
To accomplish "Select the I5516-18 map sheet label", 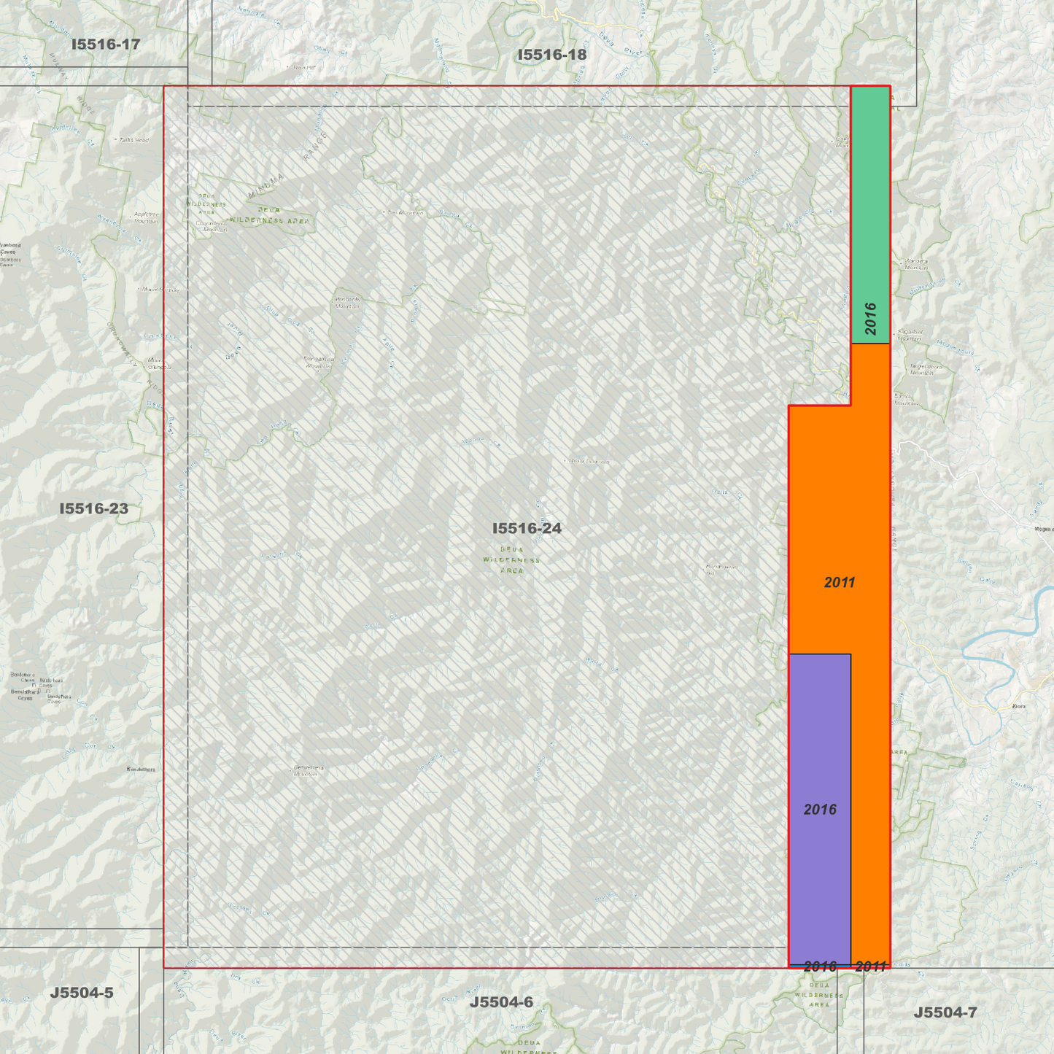I will 552,55.
